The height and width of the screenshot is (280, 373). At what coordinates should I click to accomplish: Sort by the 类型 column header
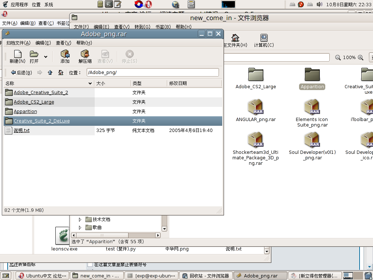(149, 83)
